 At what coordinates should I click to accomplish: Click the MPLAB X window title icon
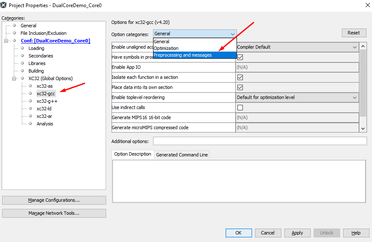click(4, 5)
